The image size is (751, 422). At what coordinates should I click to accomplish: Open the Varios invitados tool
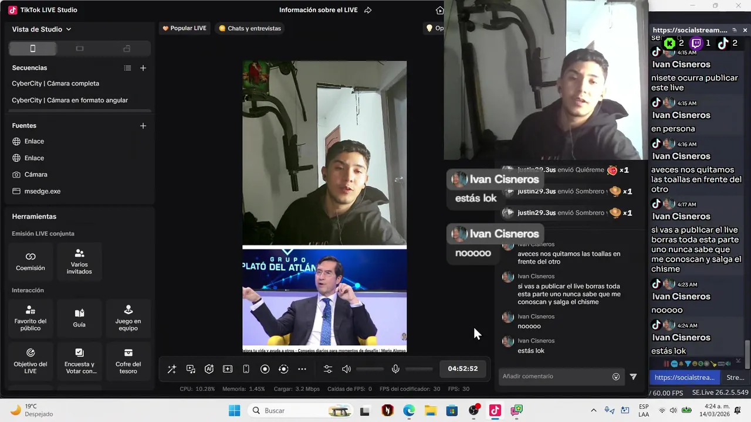tap(79, 261)
